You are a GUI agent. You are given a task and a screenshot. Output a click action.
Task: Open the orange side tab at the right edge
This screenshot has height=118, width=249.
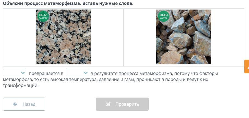[x=247, y=66]
